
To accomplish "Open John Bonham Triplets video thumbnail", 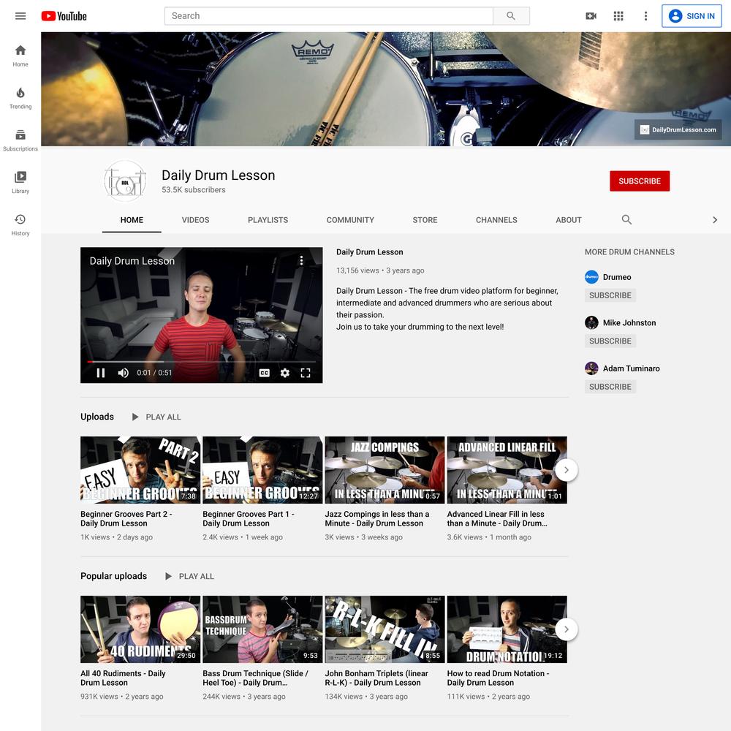I will tap(385, 629).
